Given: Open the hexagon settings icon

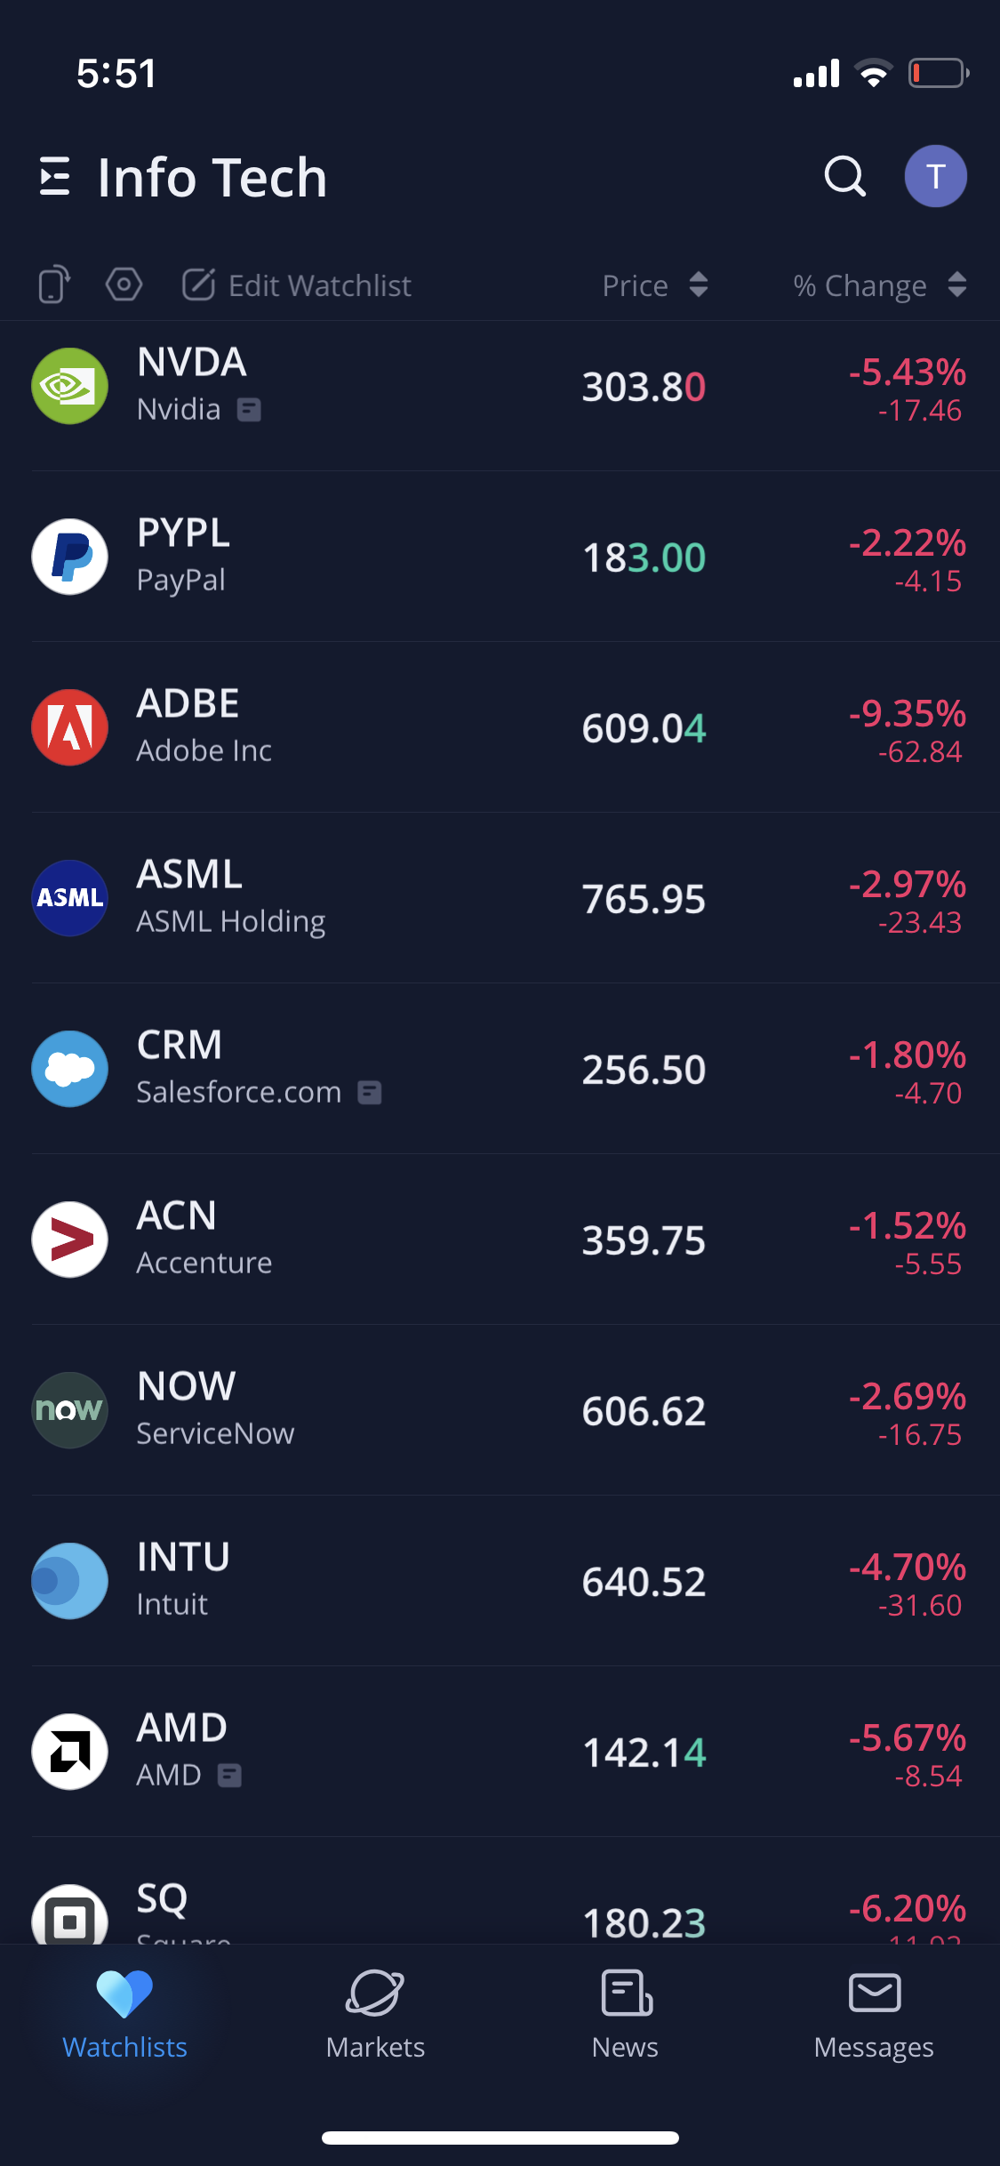Looking at the screenshot, I should 124,285.
